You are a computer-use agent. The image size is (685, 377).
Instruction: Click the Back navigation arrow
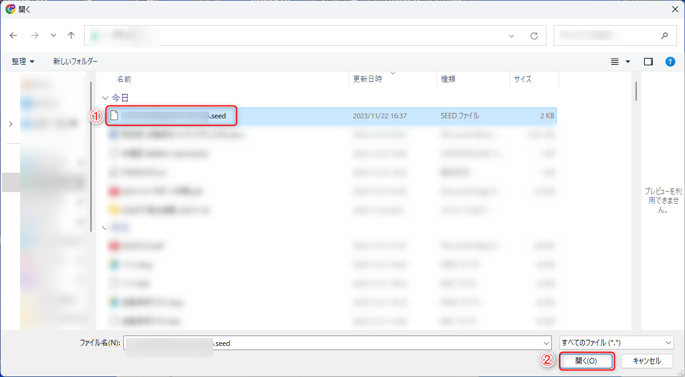(14, 35)
